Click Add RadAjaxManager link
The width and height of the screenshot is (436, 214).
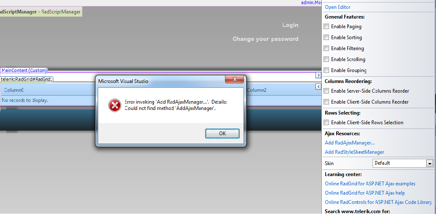(x=350, y=143)
